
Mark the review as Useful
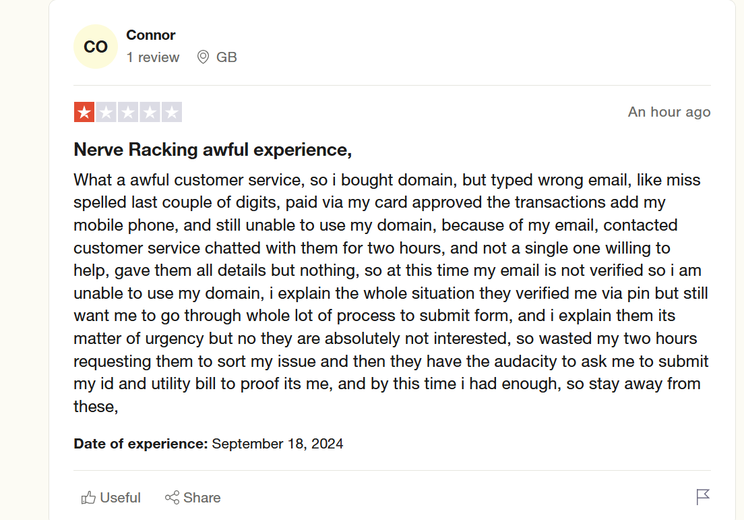click(120, 498)
